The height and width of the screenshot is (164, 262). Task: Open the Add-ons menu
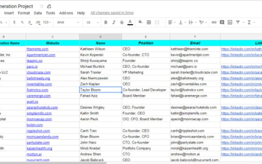tap(66, 13)
